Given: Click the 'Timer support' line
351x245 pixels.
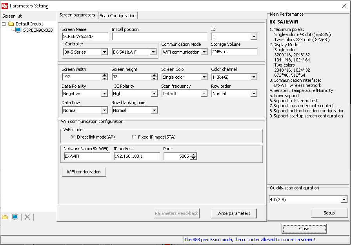Looking at the screenshot, I should coord(284,95).
